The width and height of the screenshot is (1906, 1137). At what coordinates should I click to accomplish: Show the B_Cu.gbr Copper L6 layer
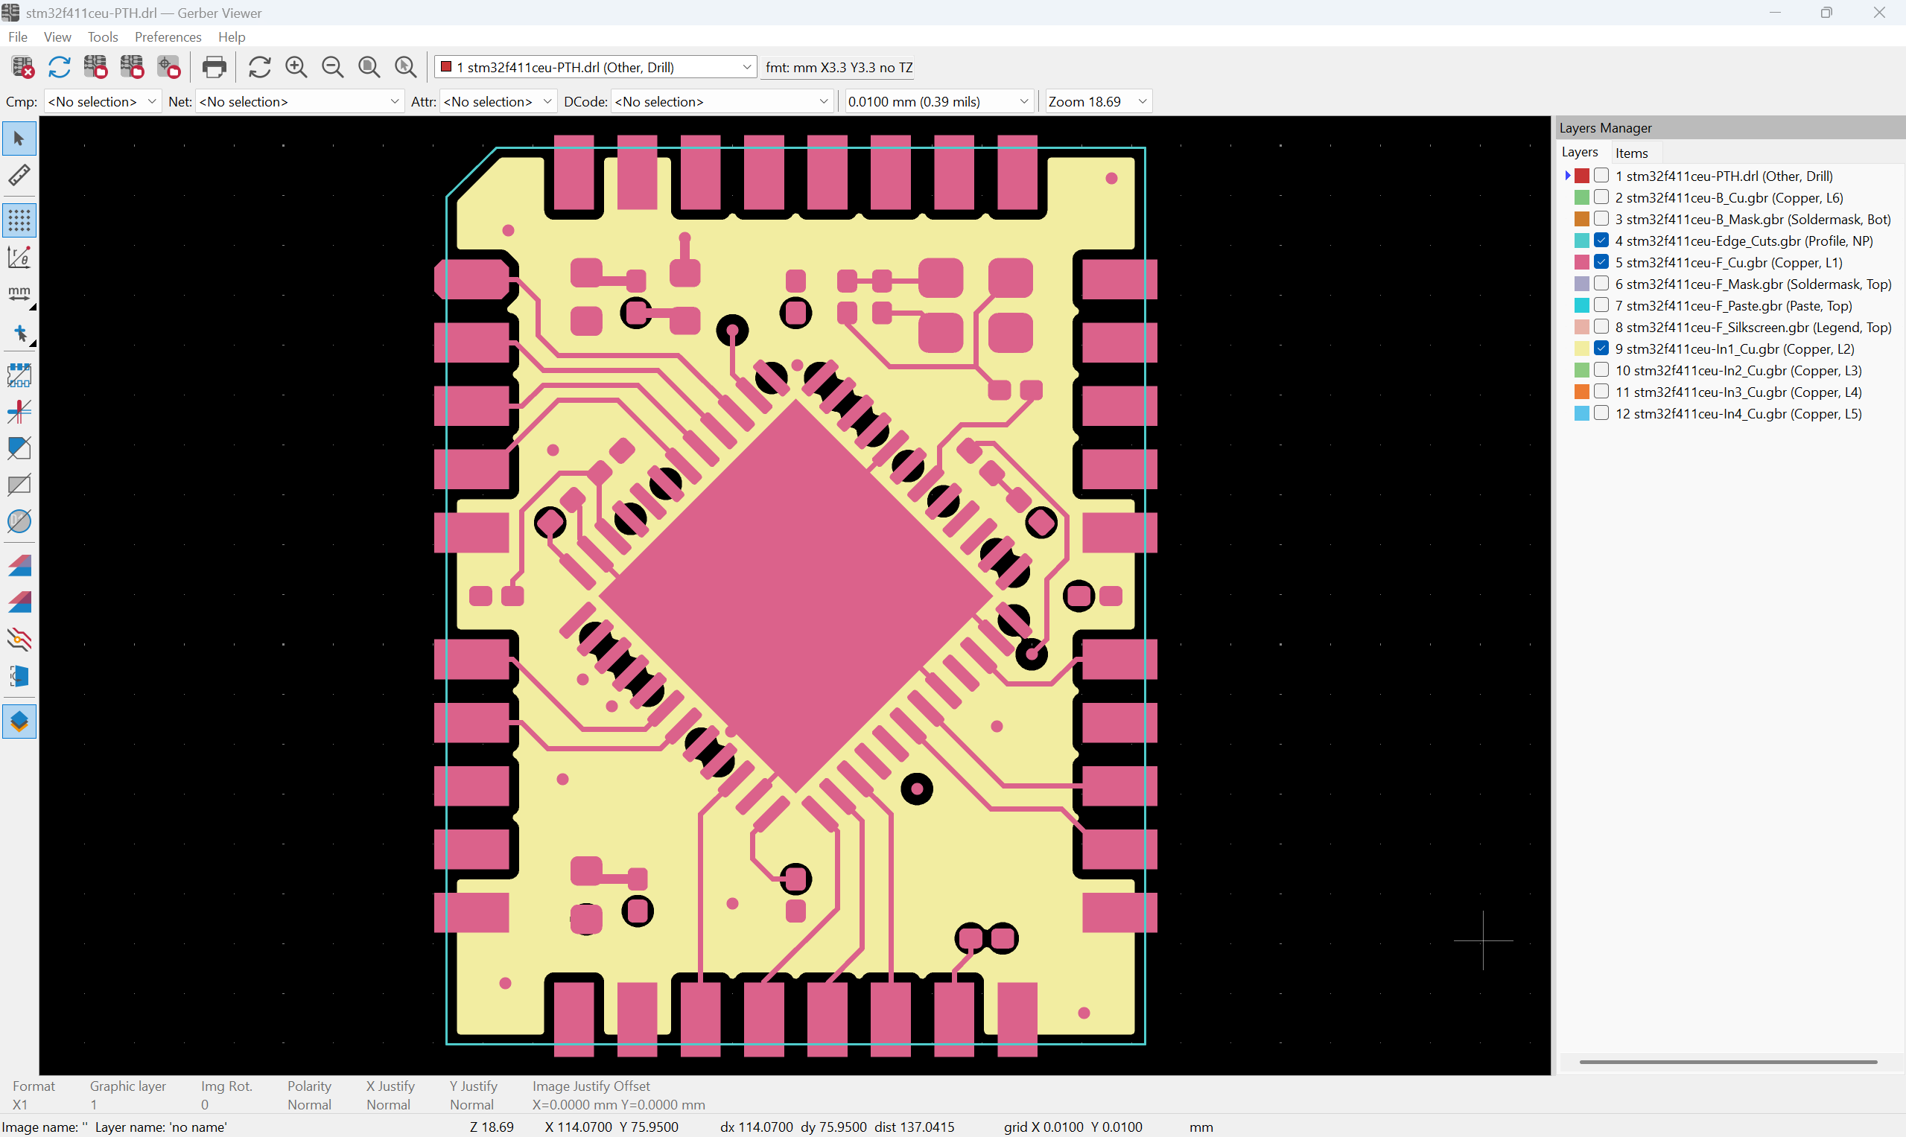1601,197
